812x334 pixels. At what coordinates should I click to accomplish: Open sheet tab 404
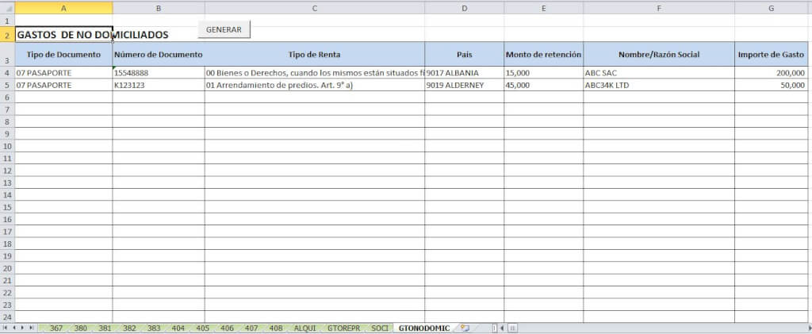[178, 328]
